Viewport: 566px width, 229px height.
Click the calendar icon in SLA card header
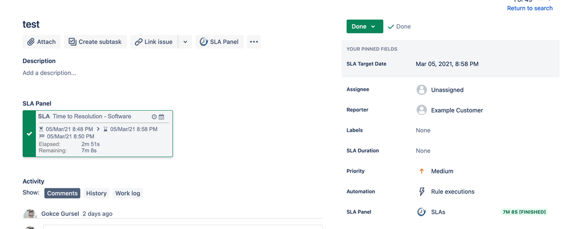162,116
